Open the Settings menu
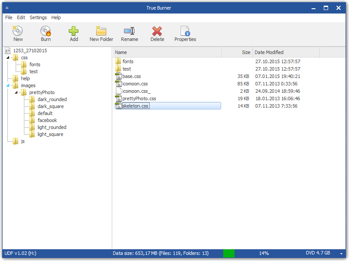The width and height of the screenshot is (349, 261). [x=38, y=17]
